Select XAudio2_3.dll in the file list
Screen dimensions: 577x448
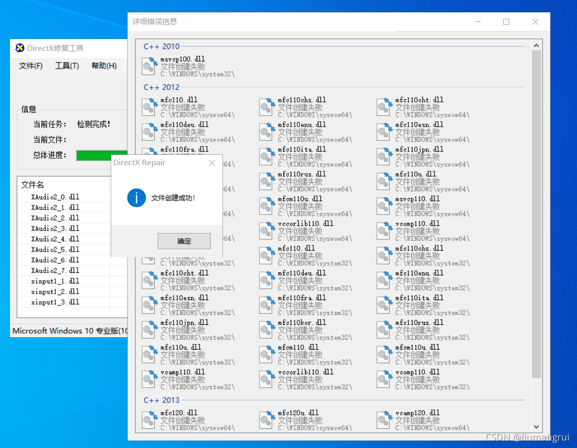[x=55, y=228]
